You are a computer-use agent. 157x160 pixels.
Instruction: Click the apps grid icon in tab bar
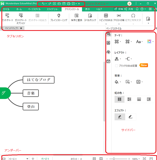click(150, 9)
